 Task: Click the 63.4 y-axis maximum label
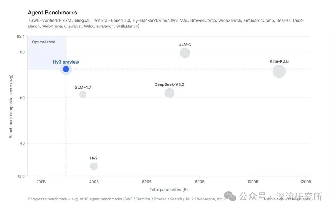click(x=20, y=37)
